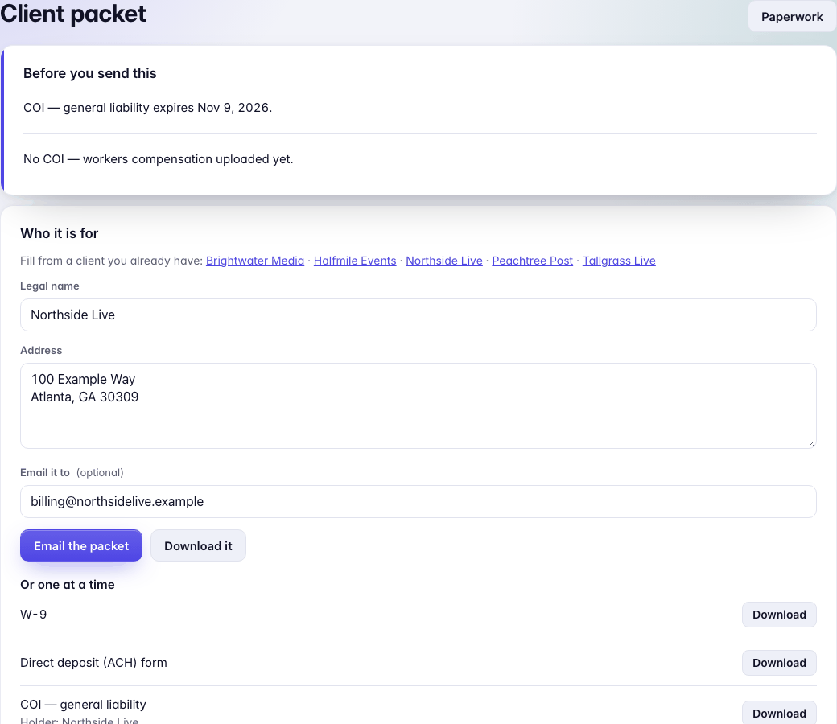Fill from Peachtree Post client
This screenshot has width=837, height=724.
tap(532, 261)
